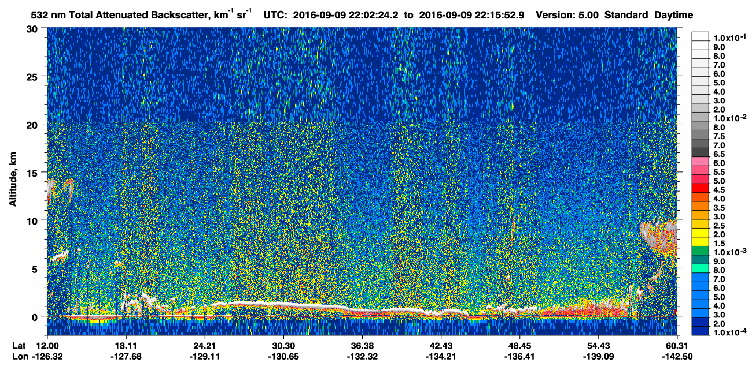Click the longitude value '-130.65'

point(283,356)
